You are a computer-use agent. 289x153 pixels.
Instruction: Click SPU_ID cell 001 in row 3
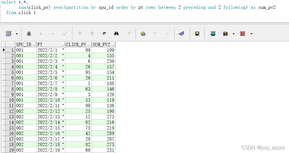26,61
